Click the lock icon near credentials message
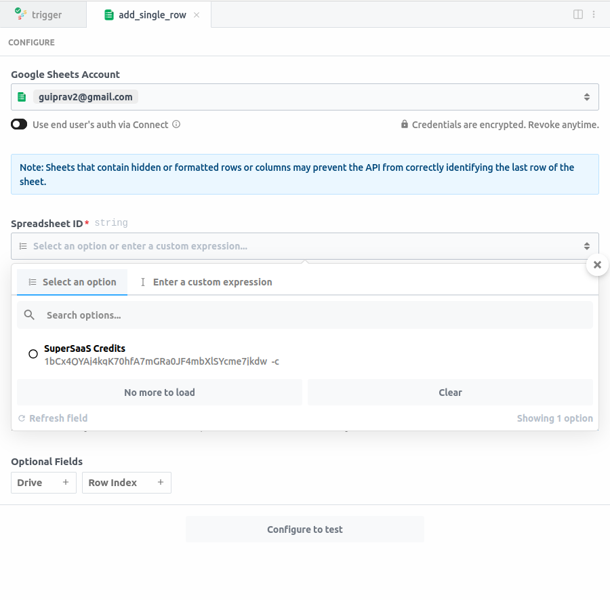The image size is (610, 600). click(405, 124)
